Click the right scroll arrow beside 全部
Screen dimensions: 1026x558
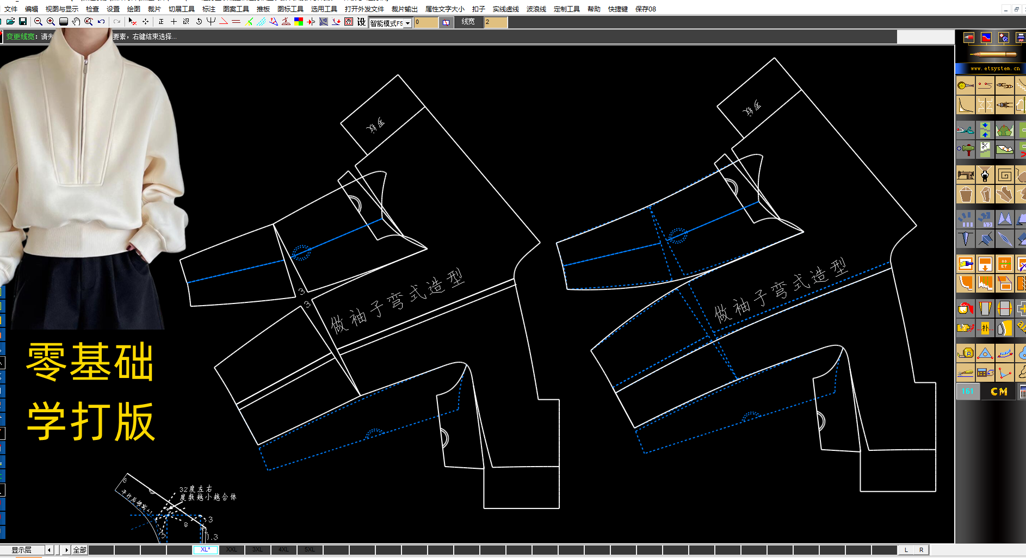tap(67, 550)
